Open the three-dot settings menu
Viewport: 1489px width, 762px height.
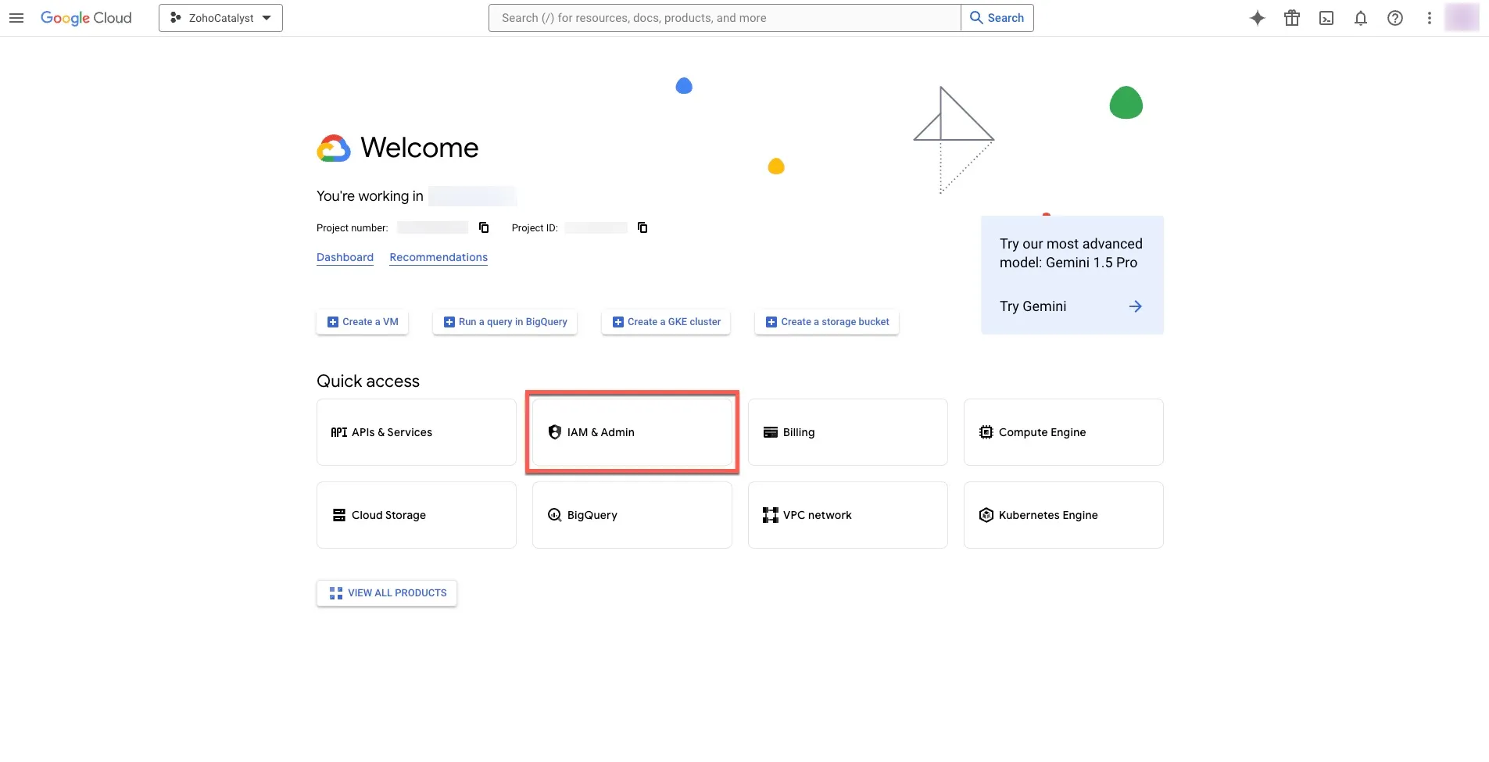pyautogui.click(x=1430, y=18)
